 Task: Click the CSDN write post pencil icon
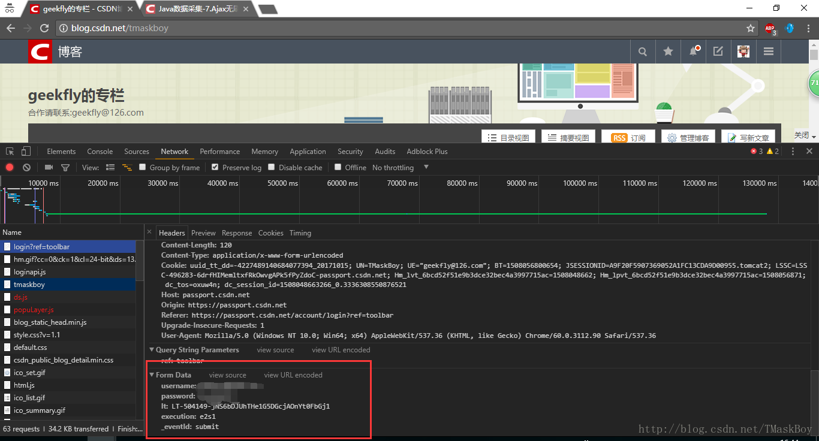[718, 52]
